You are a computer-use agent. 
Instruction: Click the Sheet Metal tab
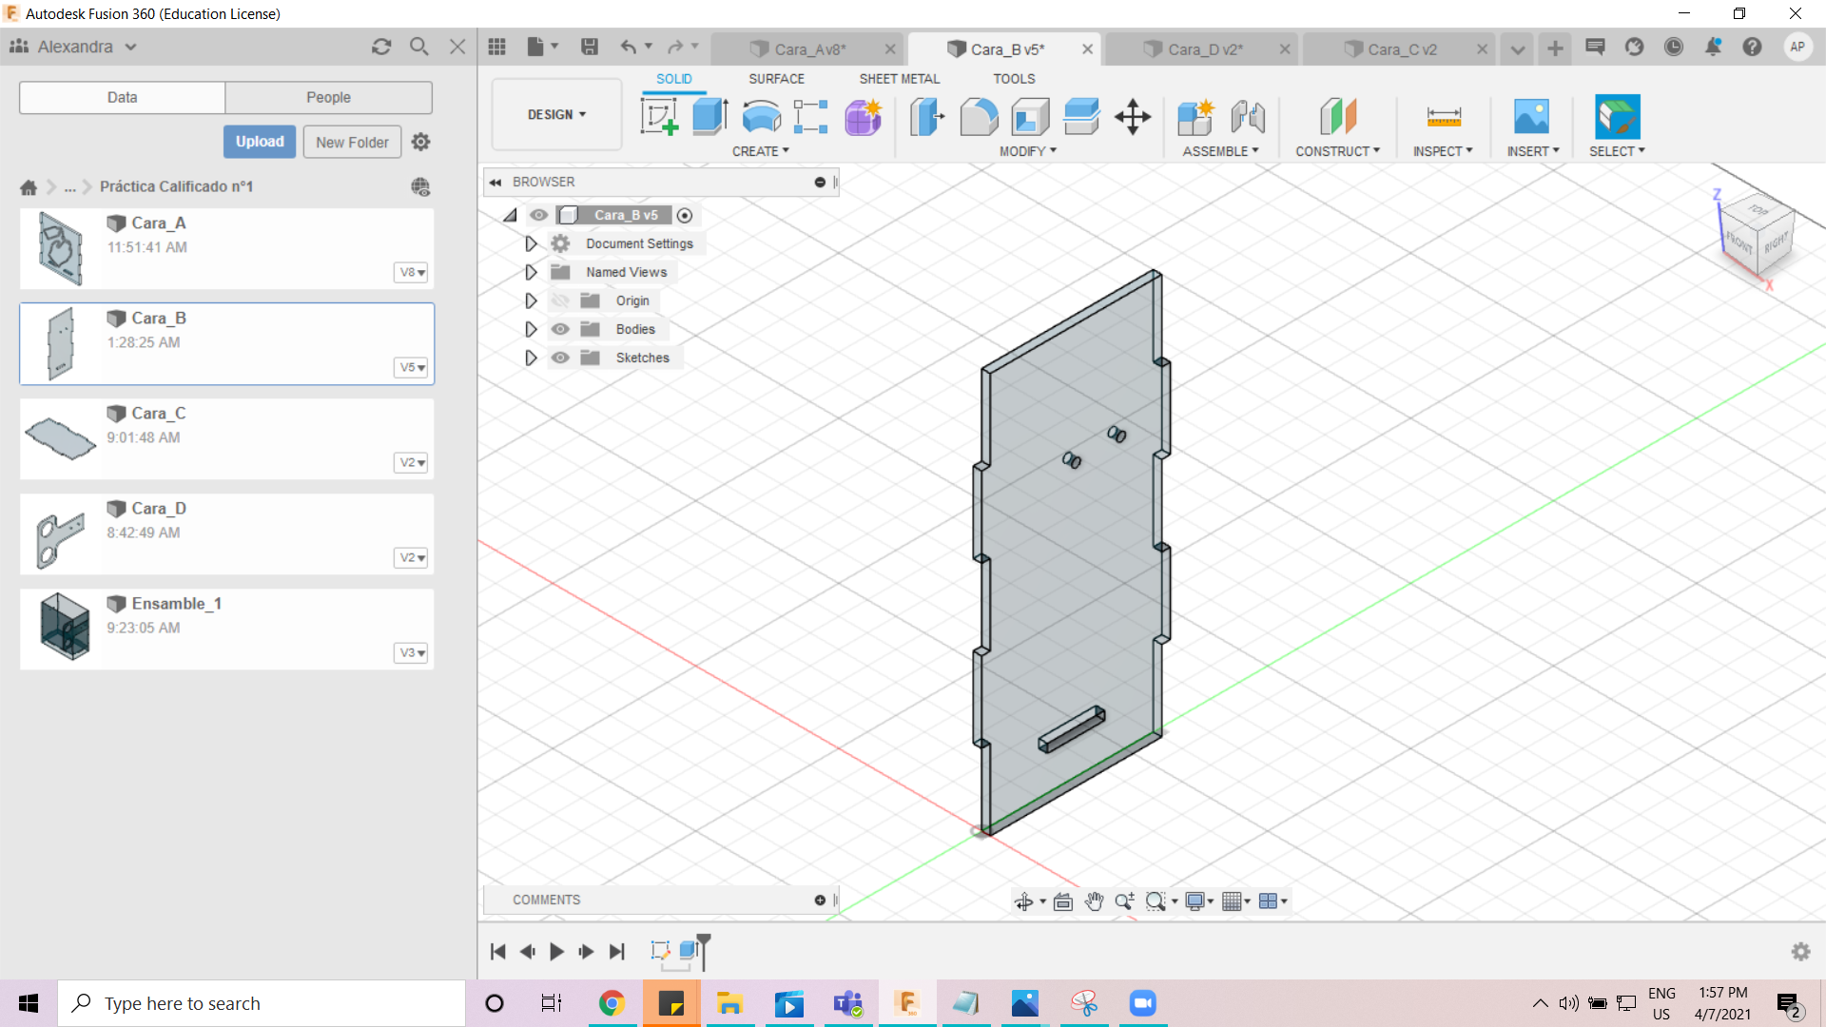tap(898, 78)
